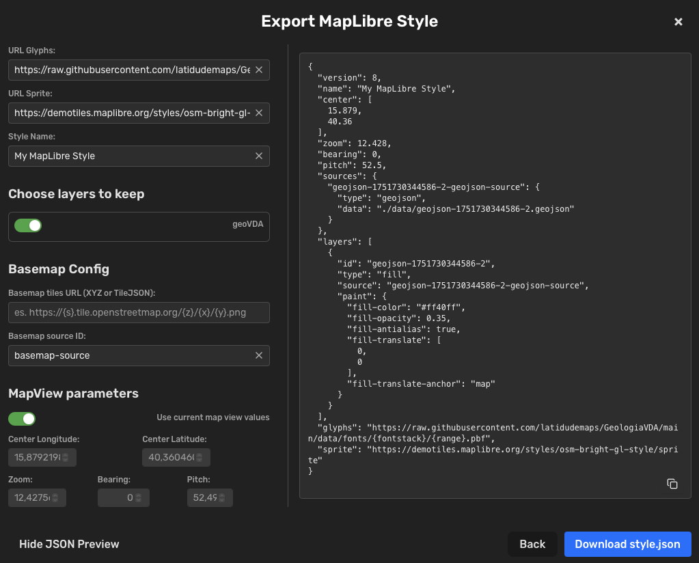Clear the Style Name field

[259, 156]
